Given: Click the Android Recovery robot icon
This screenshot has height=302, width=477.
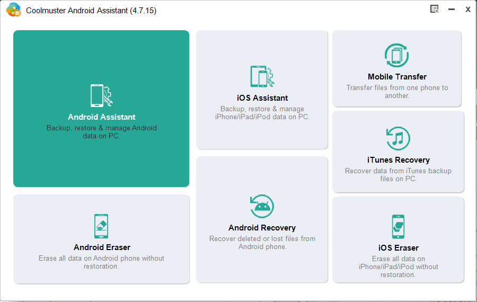Looking at the screenshot, I should click(x=262, y=206).
